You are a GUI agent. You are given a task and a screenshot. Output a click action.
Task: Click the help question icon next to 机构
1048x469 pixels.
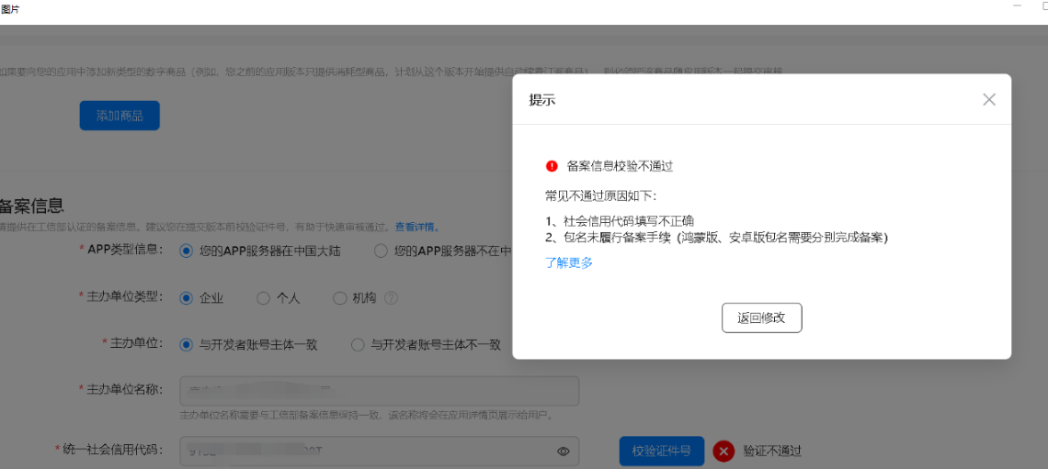(391, 298)
